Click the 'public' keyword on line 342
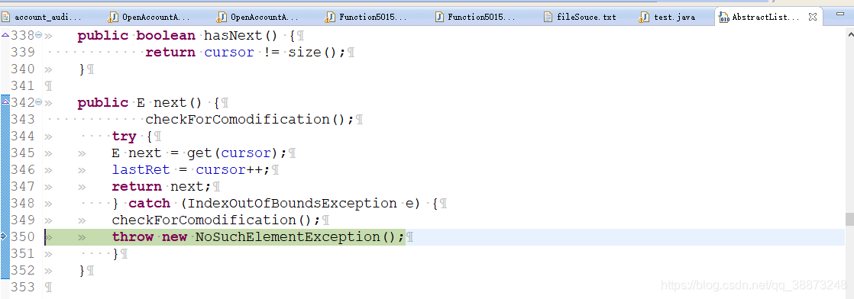Screen dimensions: 854x299 coord(102,103)
